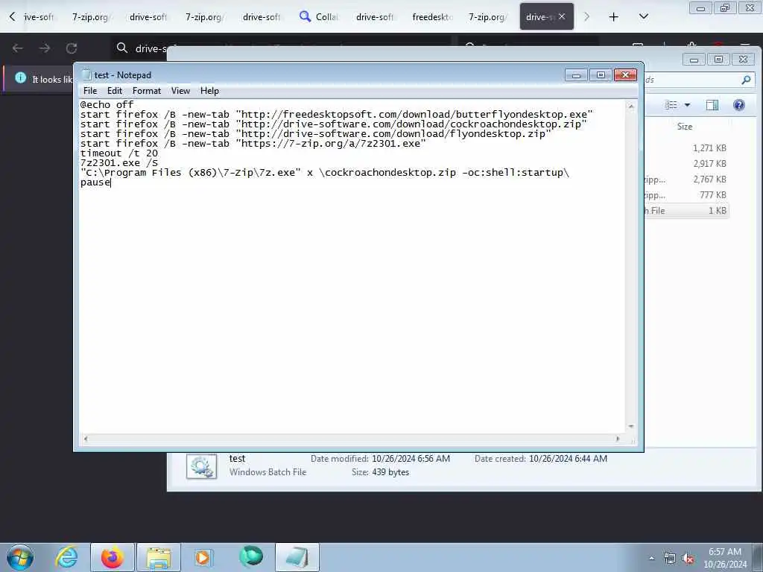Switch to Firefox via the taskbar icon
Image resolution: width=763 pixels, height=572 pixels.
click(113, 557)
